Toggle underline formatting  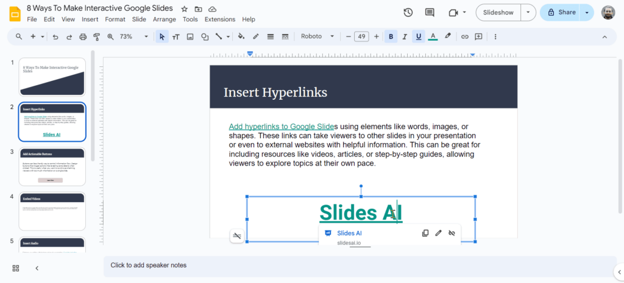point(419,37)
